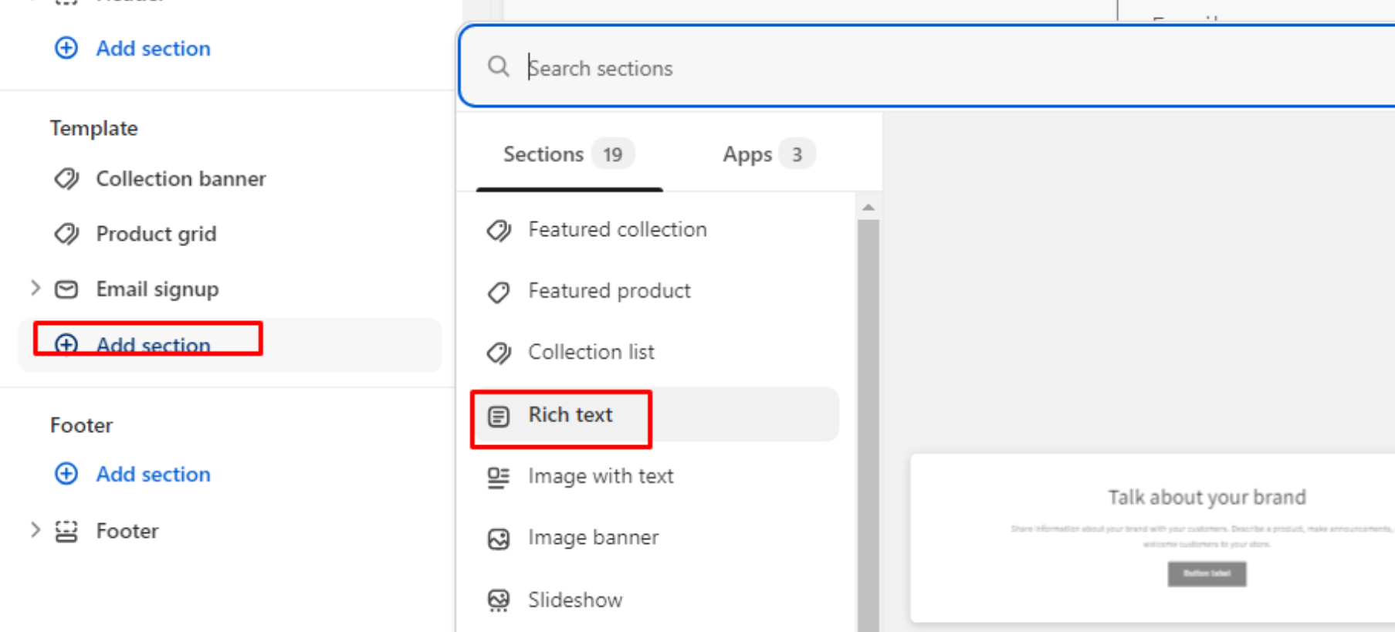
Task: Click the sections list scrollbar thumb
Action: tap(868, 424)
